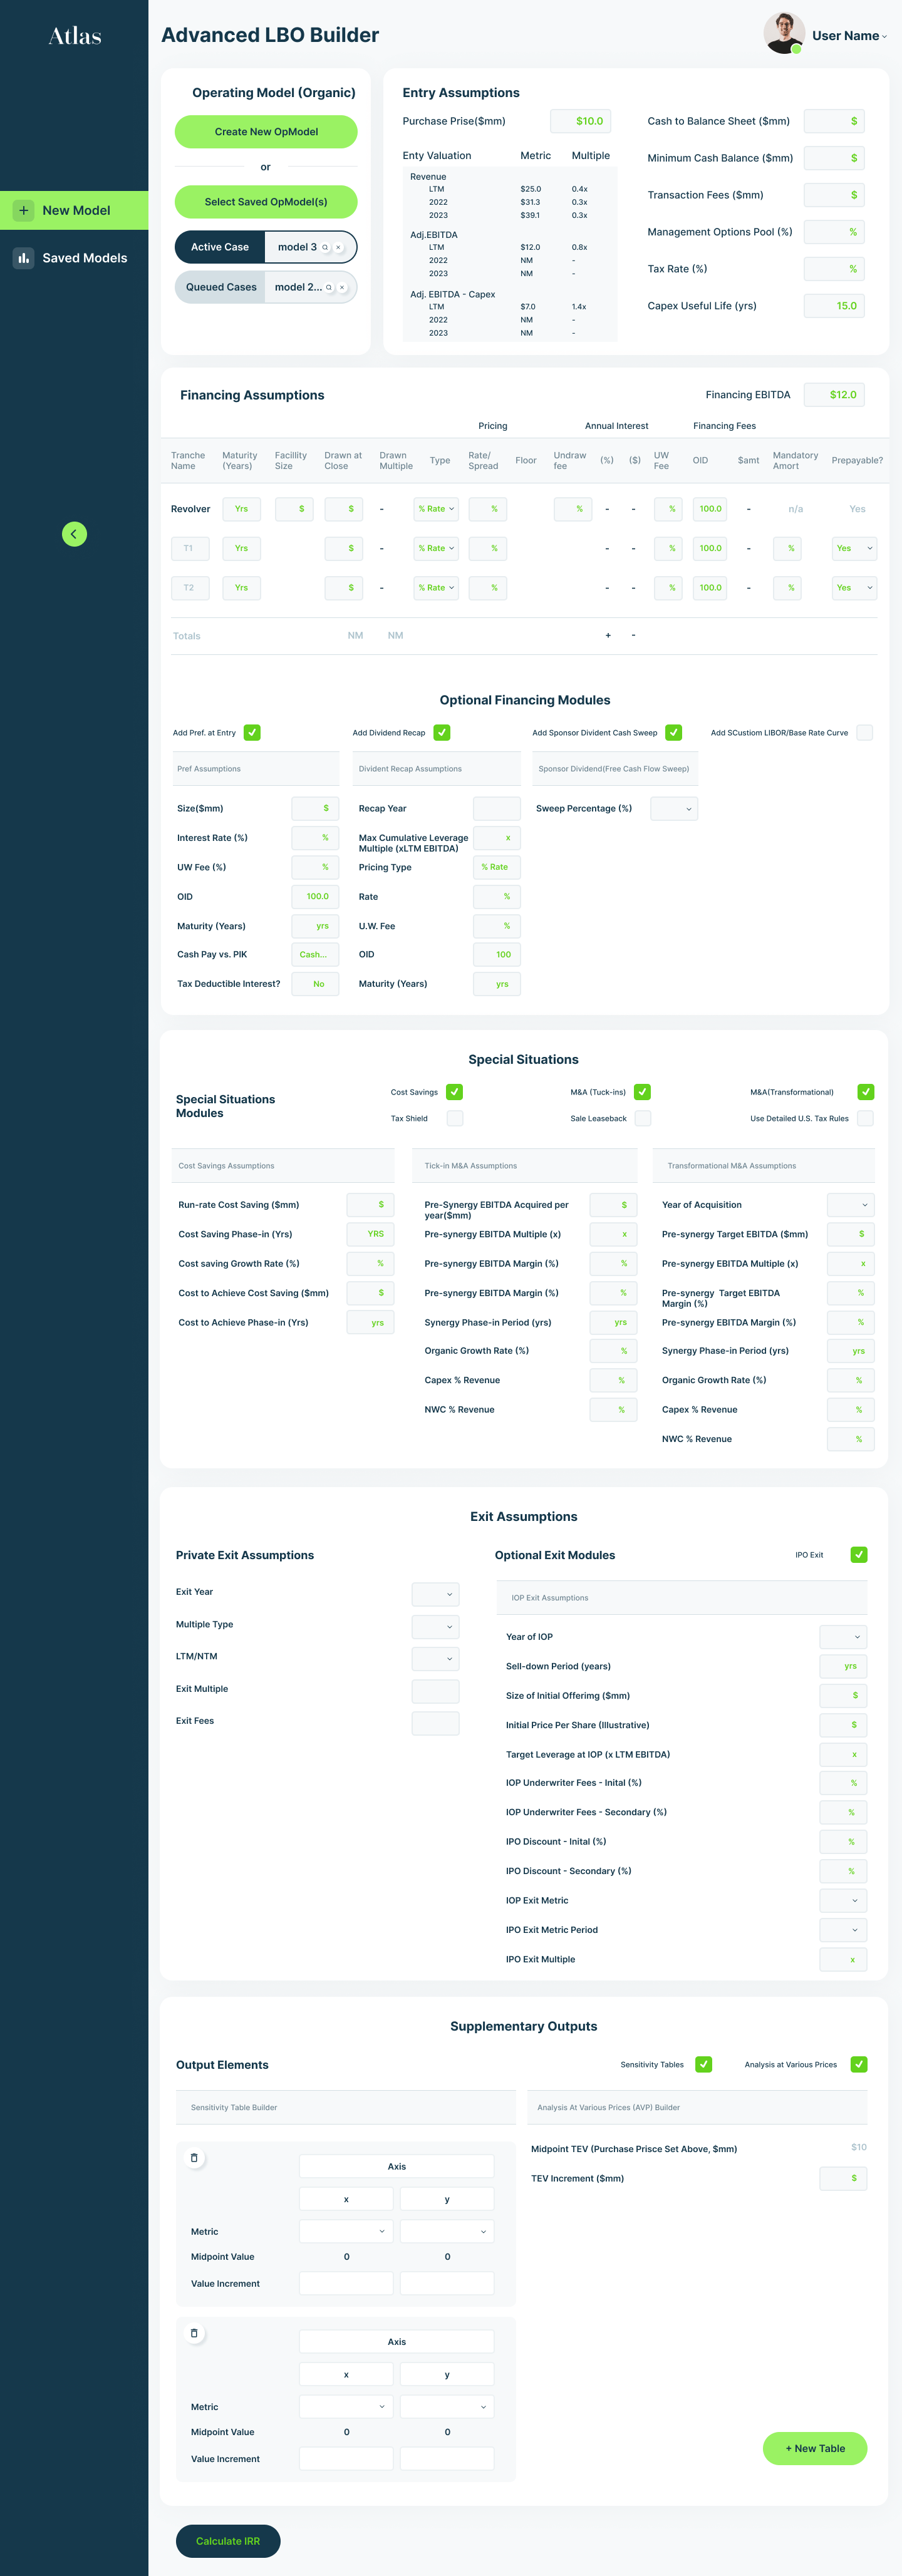
Task: Delete the first sensitivity table
Action: click(x=194, y=2157)
